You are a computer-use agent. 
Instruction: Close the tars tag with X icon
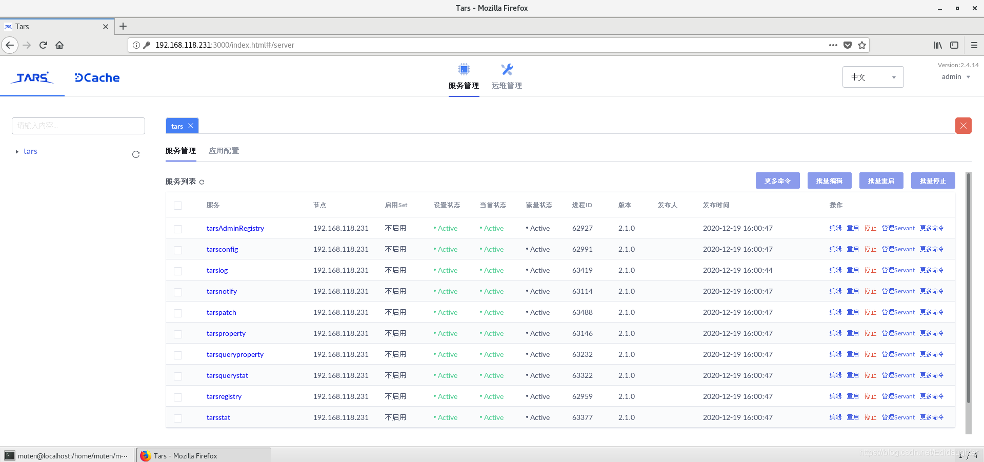(x=191, y=126)
